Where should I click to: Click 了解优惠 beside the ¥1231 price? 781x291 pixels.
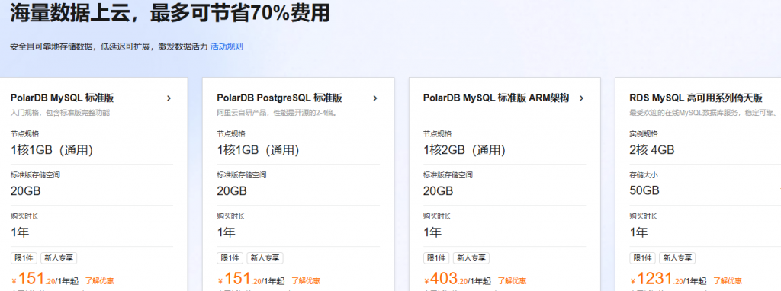tap(728, 281)
